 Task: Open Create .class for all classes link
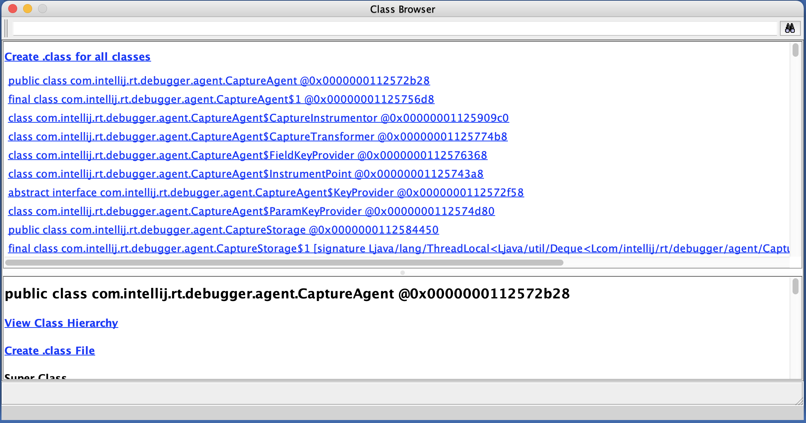pyautogui.click(x=78, y=57)
